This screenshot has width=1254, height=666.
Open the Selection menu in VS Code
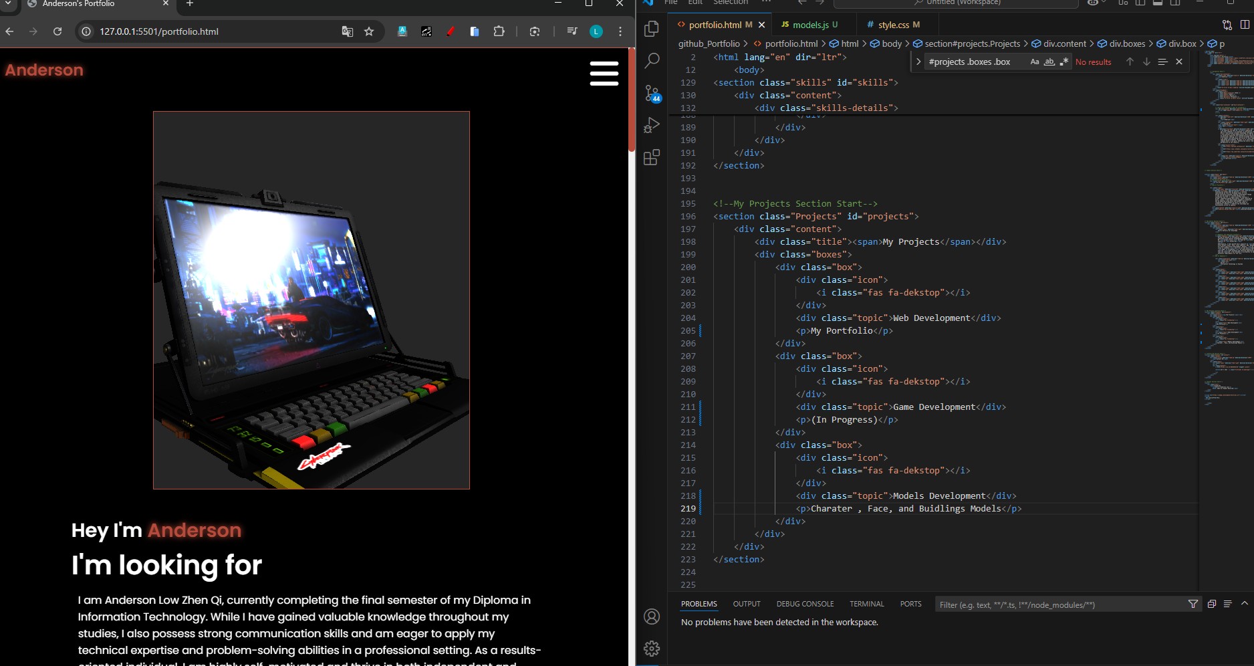[731, 3]
